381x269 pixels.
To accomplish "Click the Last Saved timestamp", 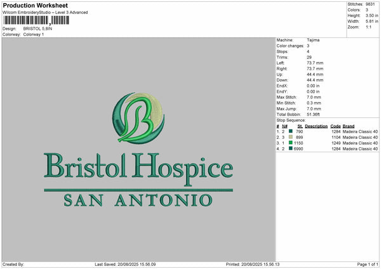I will pos(125,264).
